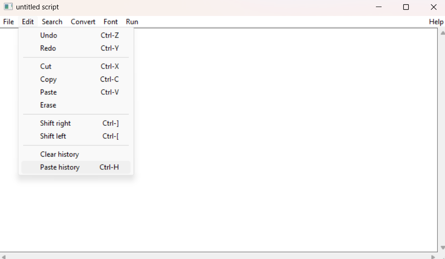Choose Copy from the Edit menu
This screenshot has height=259, width=445.
76,79
